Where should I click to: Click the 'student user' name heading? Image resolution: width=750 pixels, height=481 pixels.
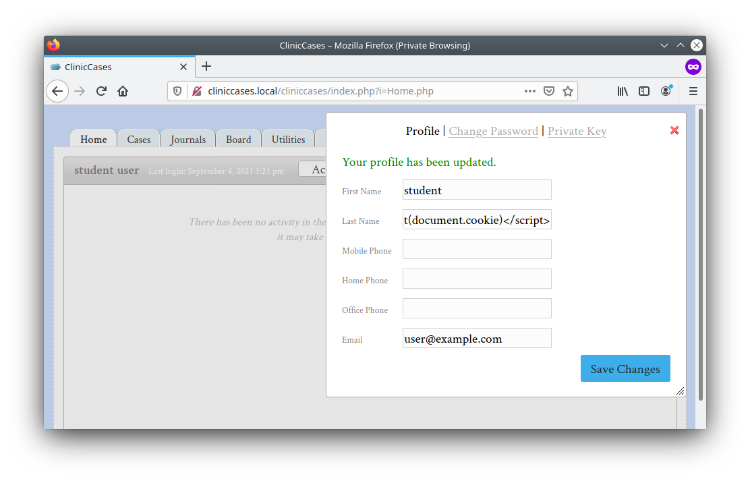(x=106, y=171)
